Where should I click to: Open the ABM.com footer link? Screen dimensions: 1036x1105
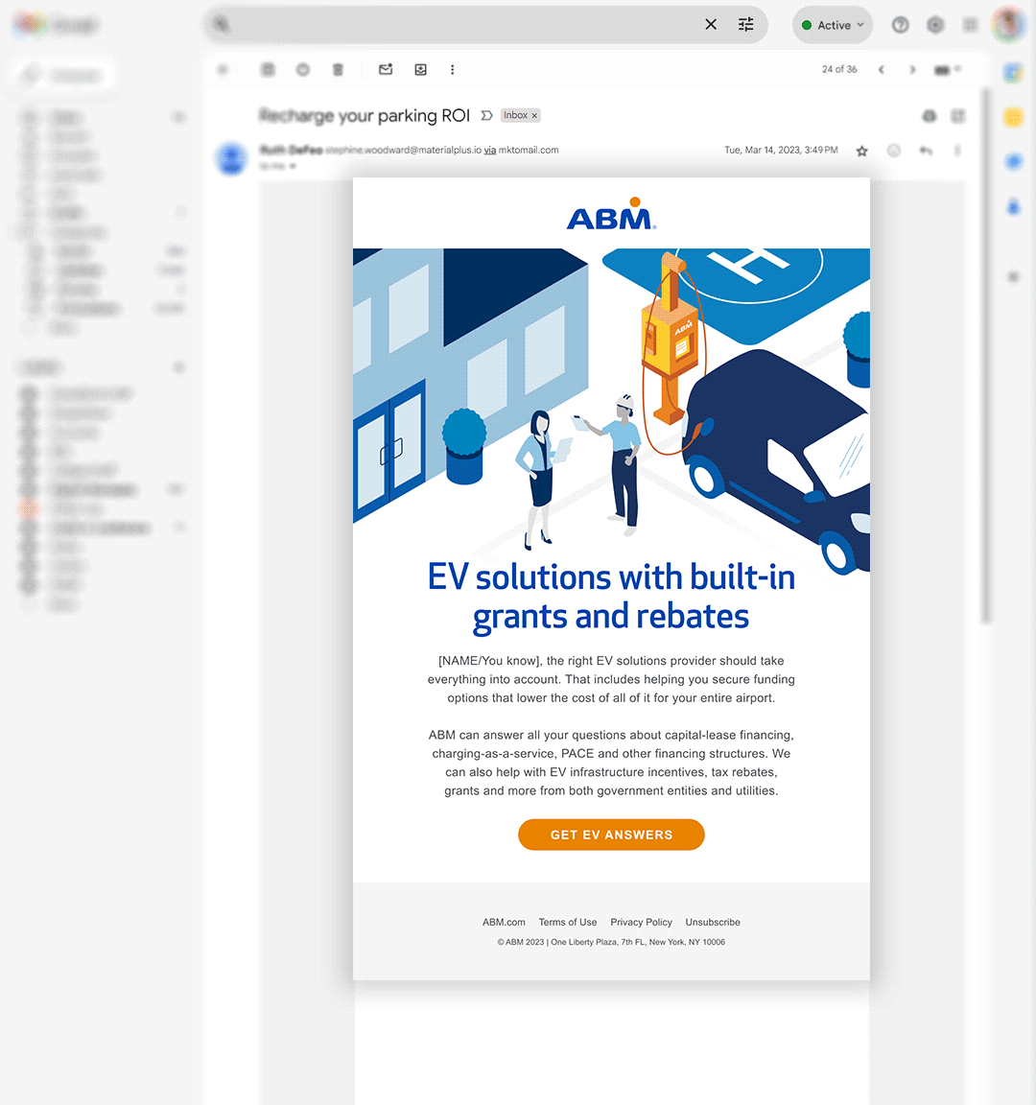[504, 922]
